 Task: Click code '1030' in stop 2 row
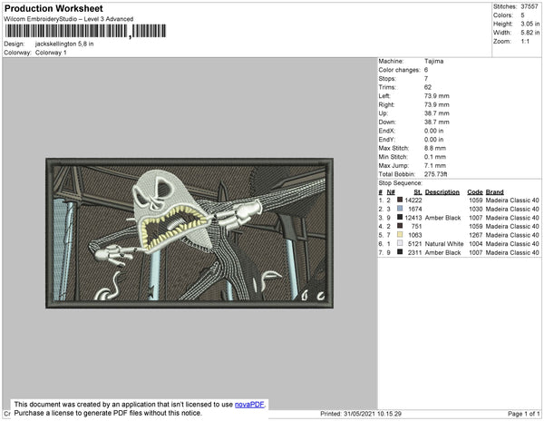[x=476, y=209]
